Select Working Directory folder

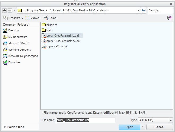pyautogui.click(x=17, y=50)
